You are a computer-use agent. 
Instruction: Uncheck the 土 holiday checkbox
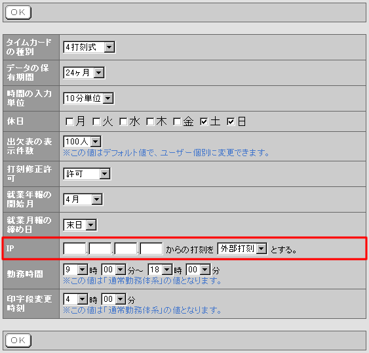(204, 122)
